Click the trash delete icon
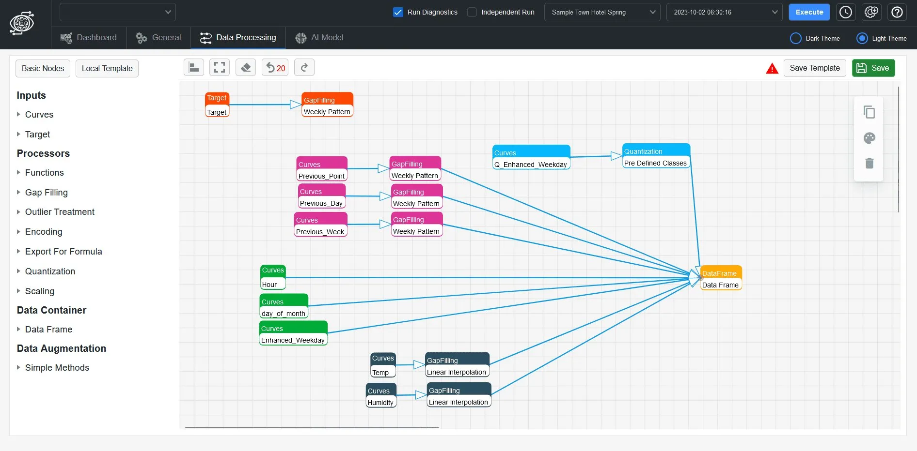Screen dimensions: 917x451 tap(870, 163)
